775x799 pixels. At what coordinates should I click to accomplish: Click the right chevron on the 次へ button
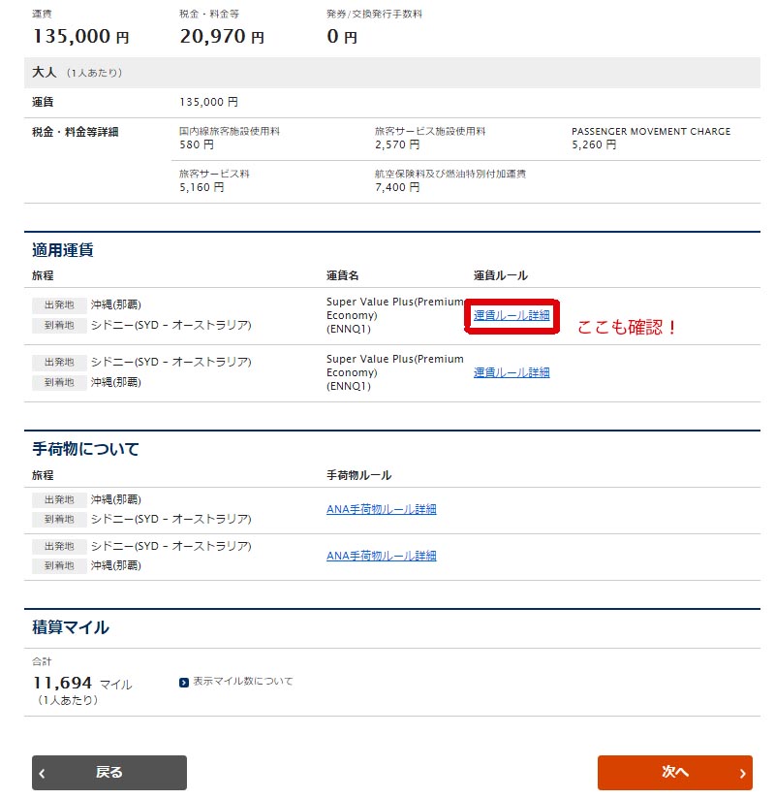[742, 774]
